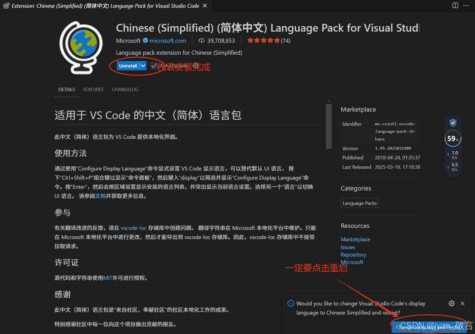The image size is (475, 334).
Task: Click the shield icon on the floating speed widget
Action: (x=453, y=123)
